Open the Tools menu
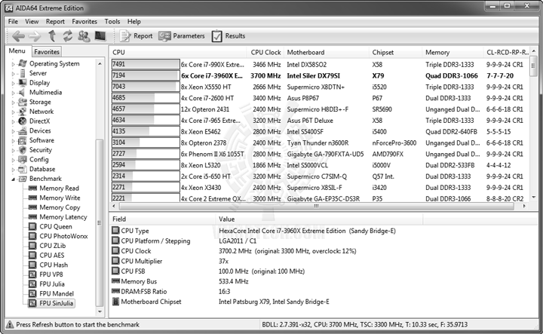Image resolution: width=543 pixels, height=334 pixels. 112,21
